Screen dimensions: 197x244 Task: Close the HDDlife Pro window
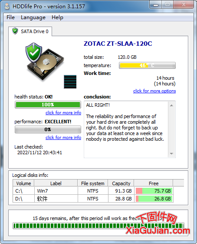point(184,4)
